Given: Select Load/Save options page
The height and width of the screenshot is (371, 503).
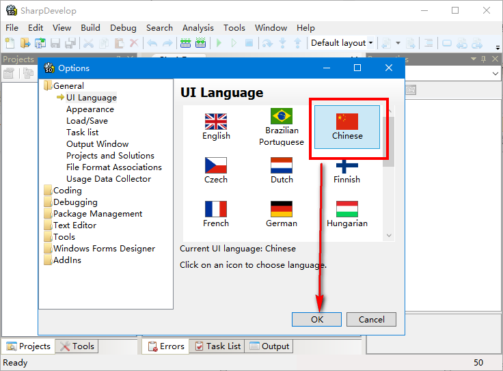Looking at the screenshot, I should click(87, 121).
